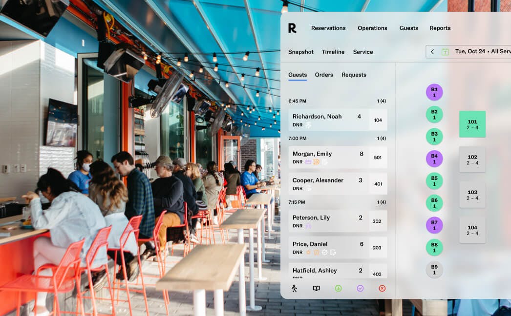Select grey bar seat B9

pyautogui.click(x=434, y=270)
